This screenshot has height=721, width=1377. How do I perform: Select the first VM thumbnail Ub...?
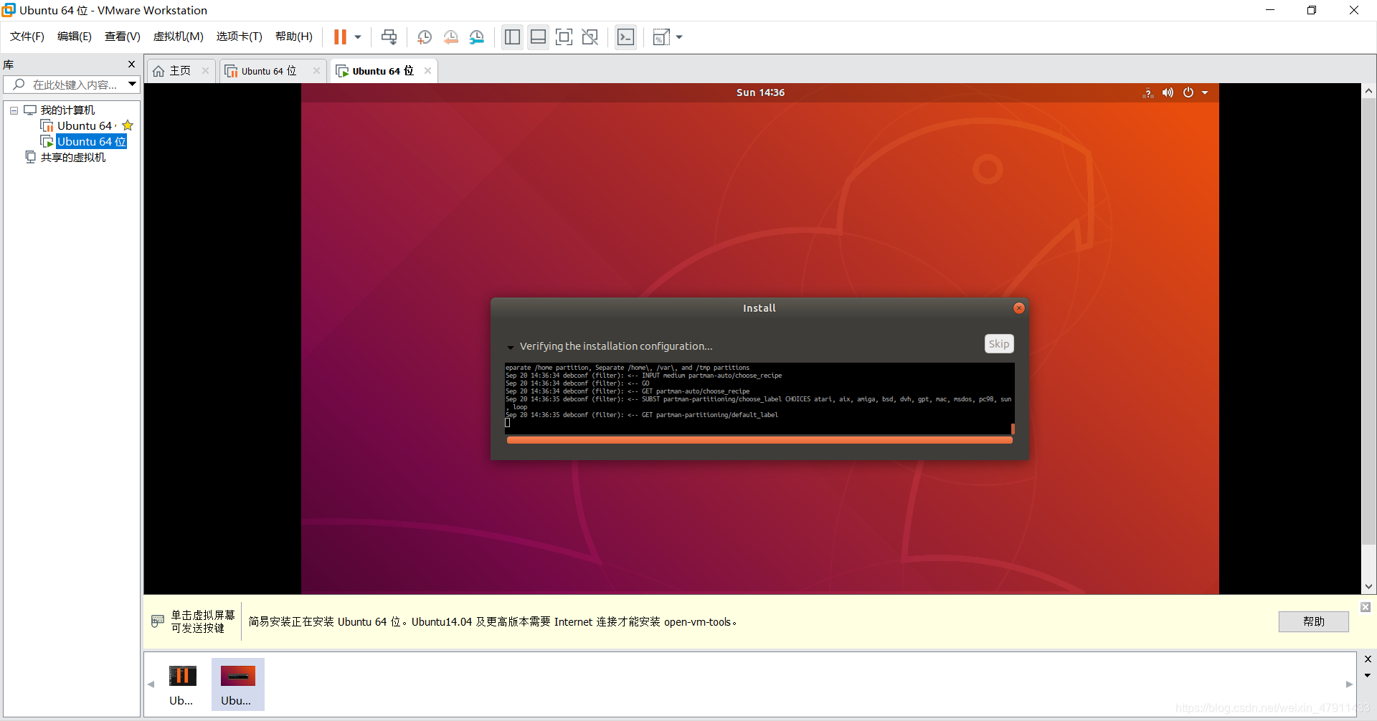pos(182,685)
